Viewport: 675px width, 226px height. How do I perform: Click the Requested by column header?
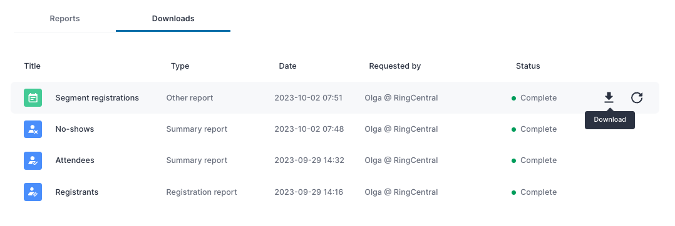click(x=394, y=66)
